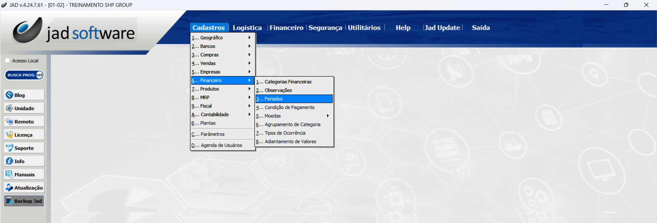This screenshot has height=223, width=657.
Task: Open the Info icon button
Action: pos(10,161)
